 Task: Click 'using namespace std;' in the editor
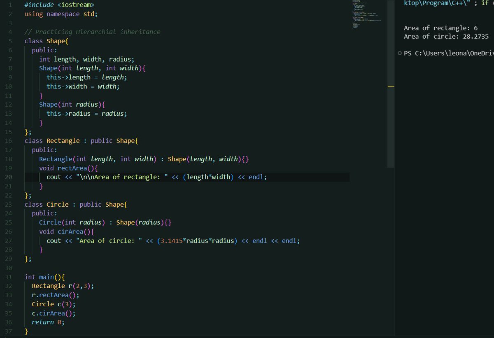pos(61,14)
